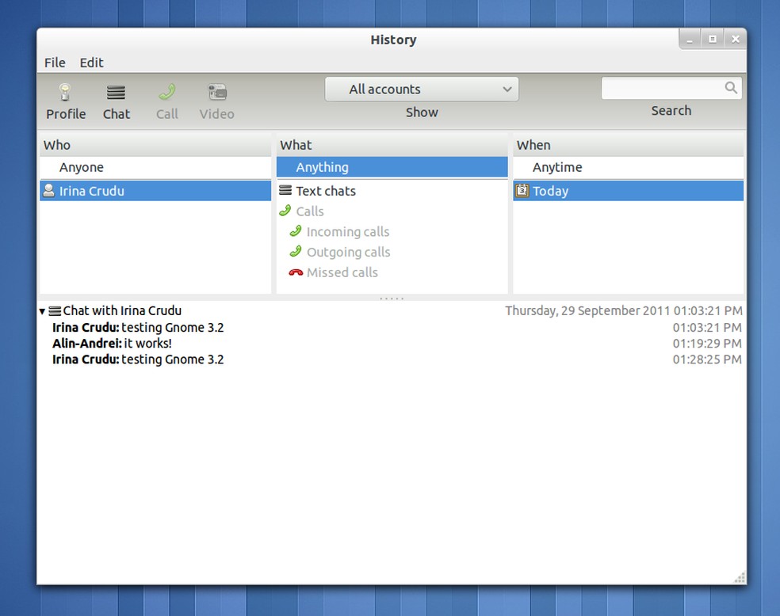Open the Profile lightbulb icon
Image resolution: width=780 pixels, height=616 pixels.
click(x=65, y=92)
